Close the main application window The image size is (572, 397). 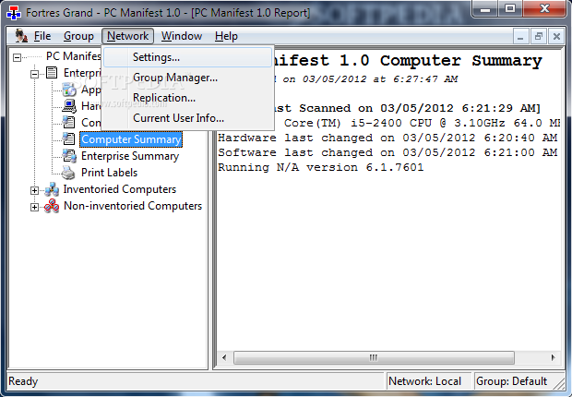tap(544, 8)
